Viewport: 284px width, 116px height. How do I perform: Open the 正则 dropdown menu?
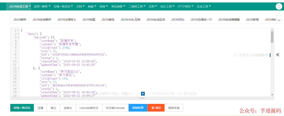153,7
